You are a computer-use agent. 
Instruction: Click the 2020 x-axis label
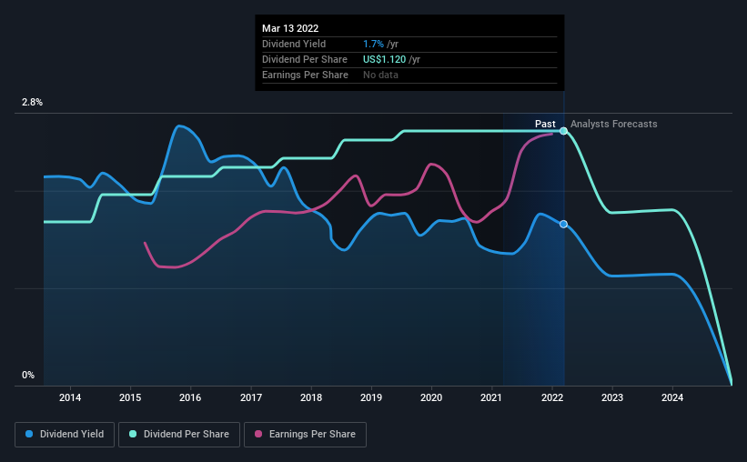tap(431, 397)
